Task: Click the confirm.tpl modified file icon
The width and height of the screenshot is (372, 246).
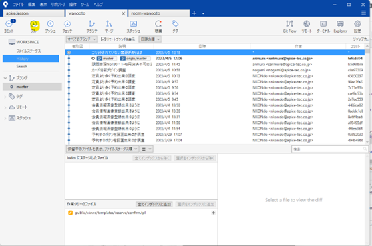Action: click(70, 213)
